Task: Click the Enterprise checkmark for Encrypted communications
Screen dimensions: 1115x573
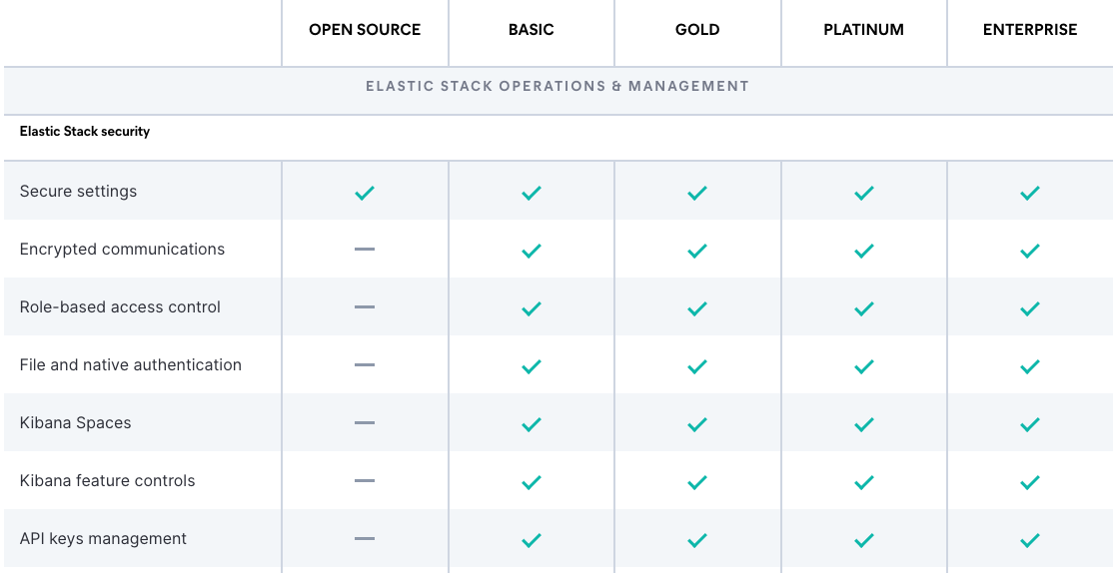Action: [1030, 251]
